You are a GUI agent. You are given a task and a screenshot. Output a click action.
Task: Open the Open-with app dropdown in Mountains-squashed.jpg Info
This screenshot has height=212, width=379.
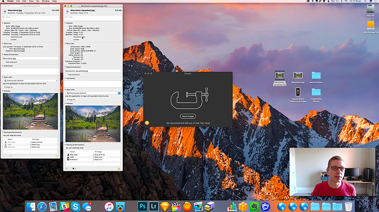(x=93, y=93)
